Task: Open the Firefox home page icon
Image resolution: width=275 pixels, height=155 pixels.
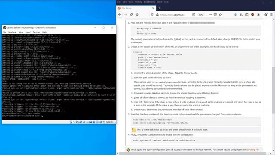Action: tap(137, 15)
